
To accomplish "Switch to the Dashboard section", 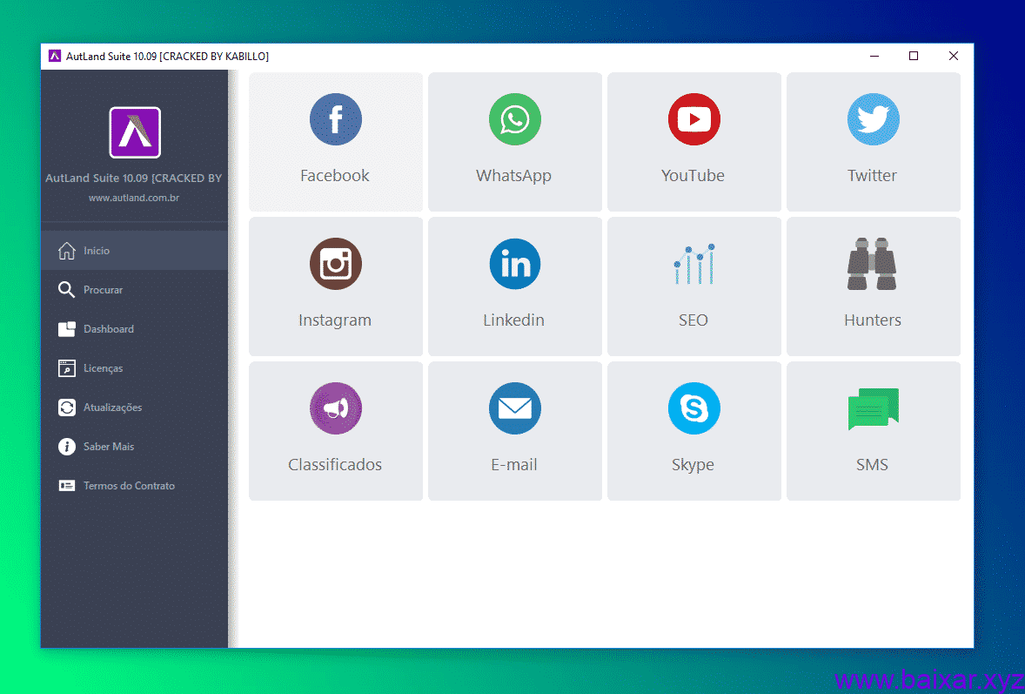I will pyautogui.click(x=108, y=329).
